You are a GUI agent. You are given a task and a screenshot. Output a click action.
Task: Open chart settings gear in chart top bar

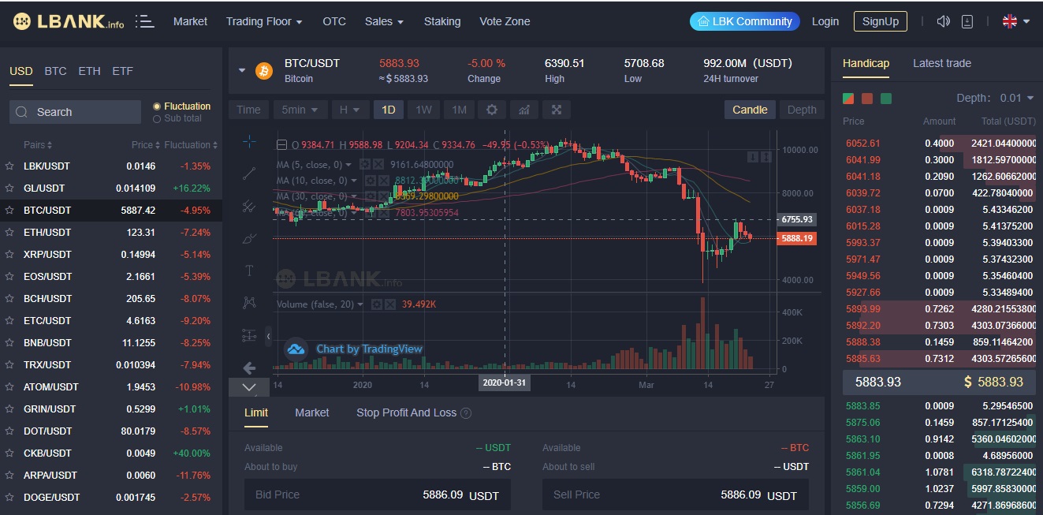[492, 110]
